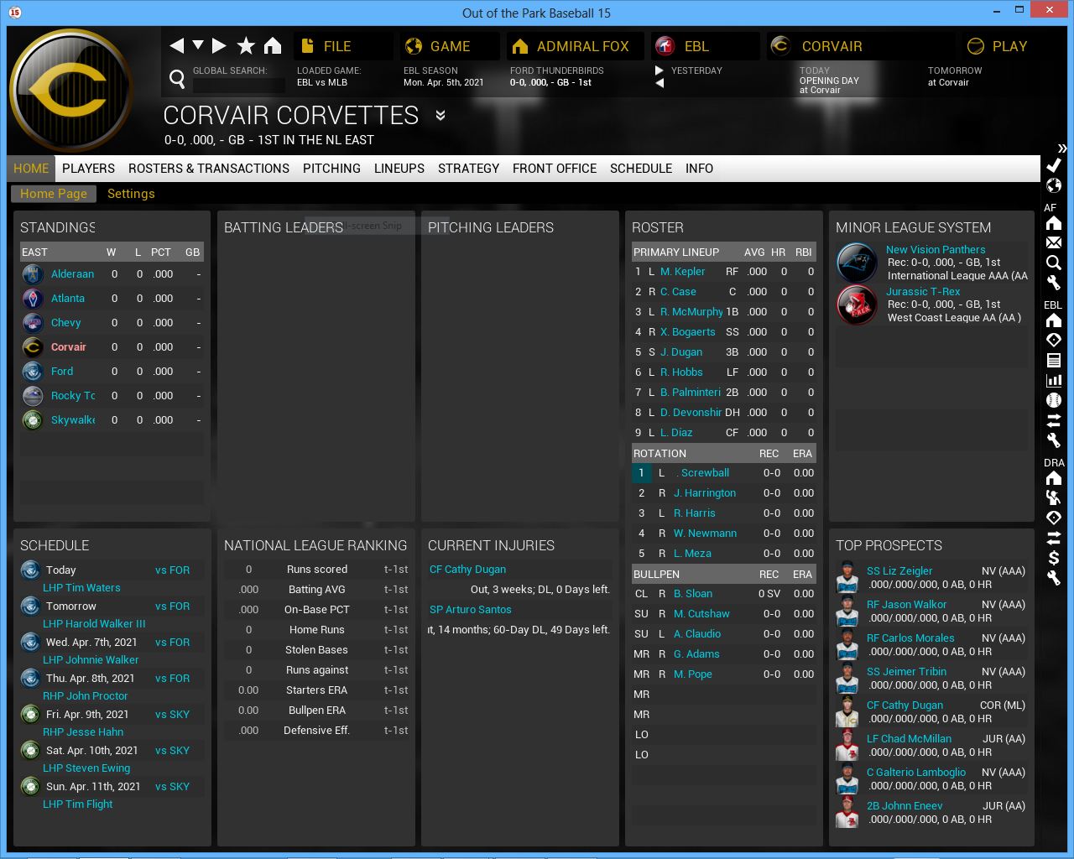The height and width of the screenshot is (859, 1074).
Task: Open the GAME menu
Action: tap(450, 46)
